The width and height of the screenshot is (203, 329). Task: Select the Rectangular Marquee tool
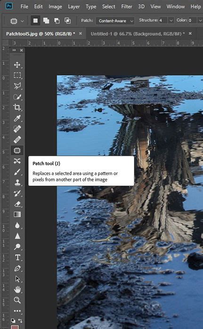point(17,75)
